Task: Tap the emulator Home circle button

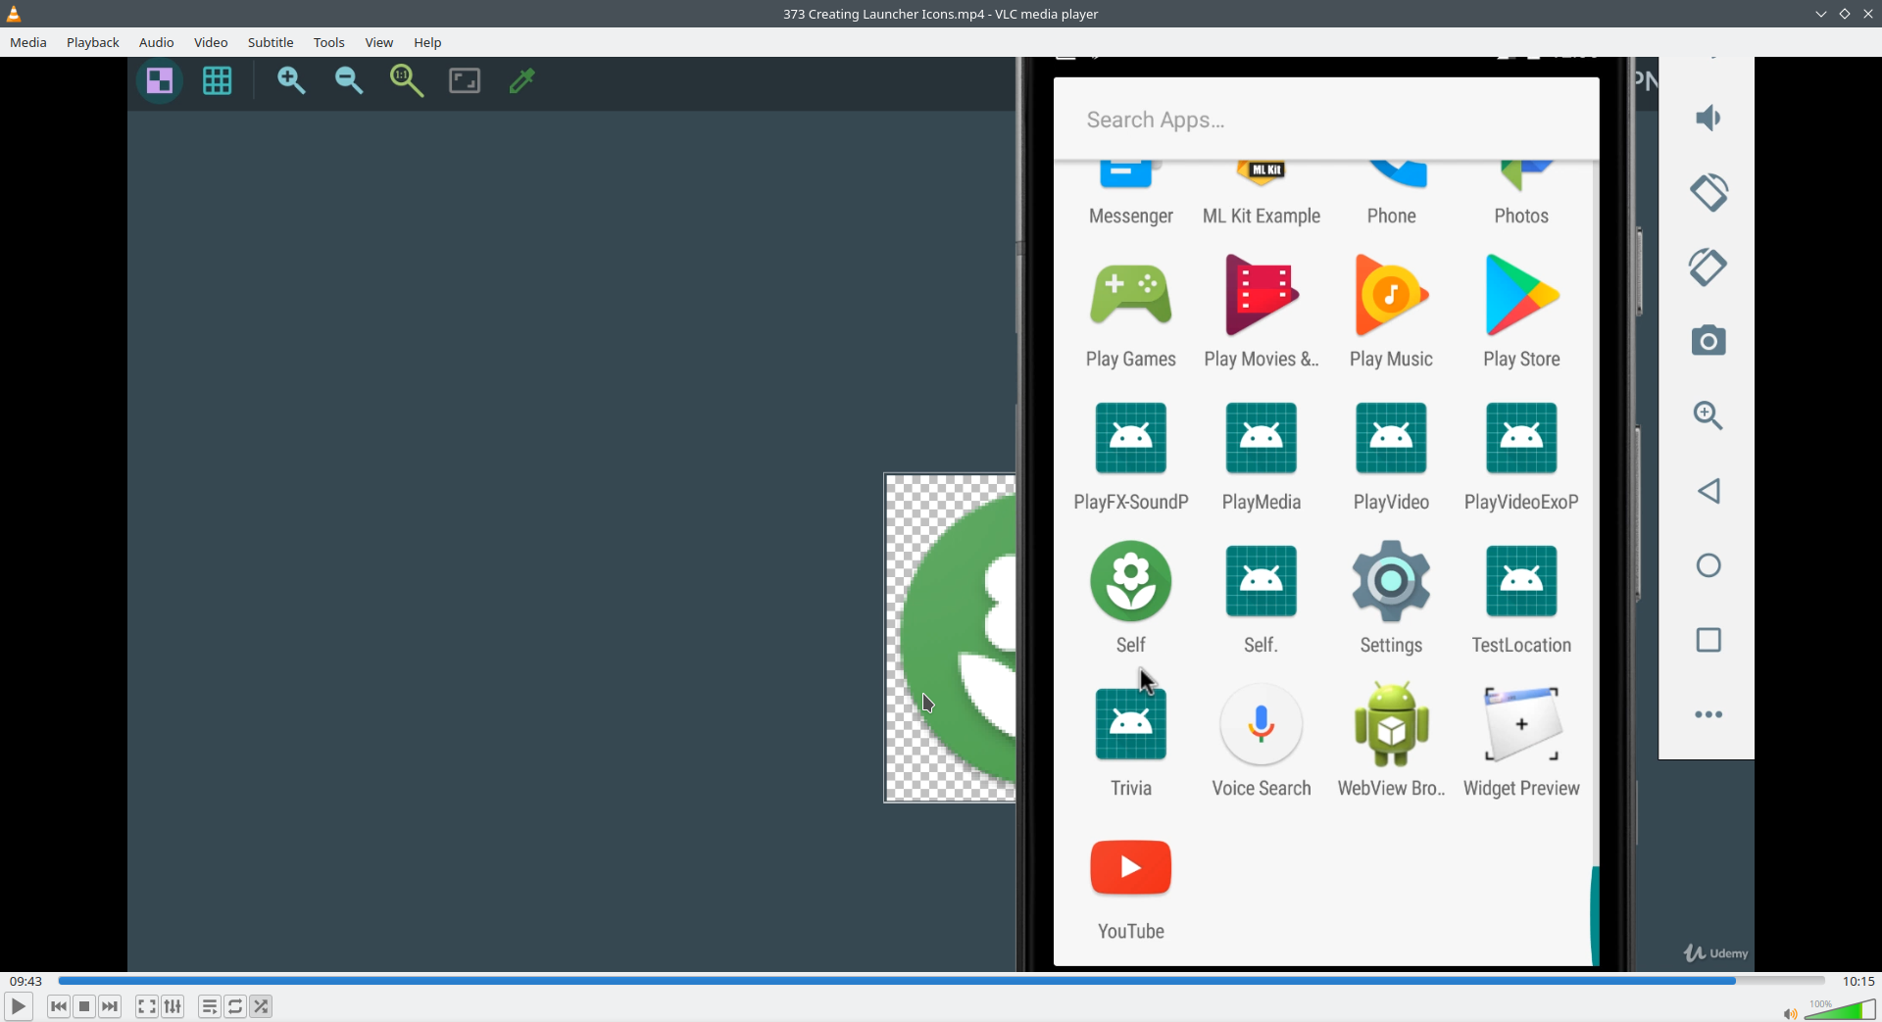Action: (1709, 565)
